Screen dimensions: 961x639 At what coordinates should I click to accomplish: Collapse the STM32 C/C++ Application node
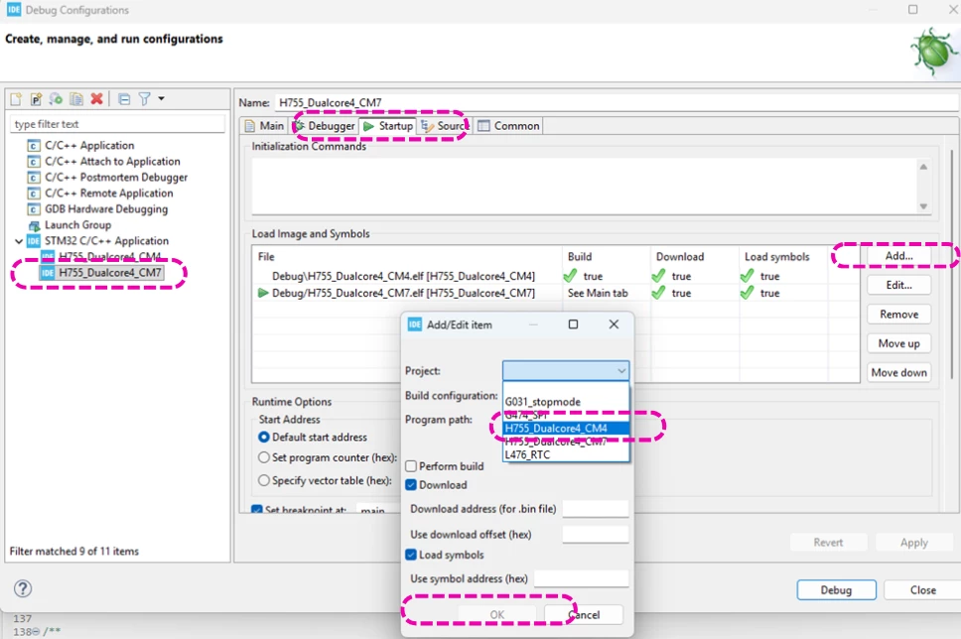19,241
